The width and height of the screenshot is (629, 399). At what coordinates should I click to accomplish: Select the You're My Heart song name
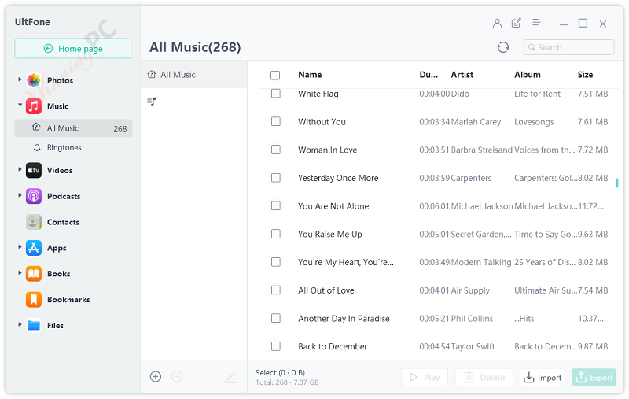pos(346,263)
